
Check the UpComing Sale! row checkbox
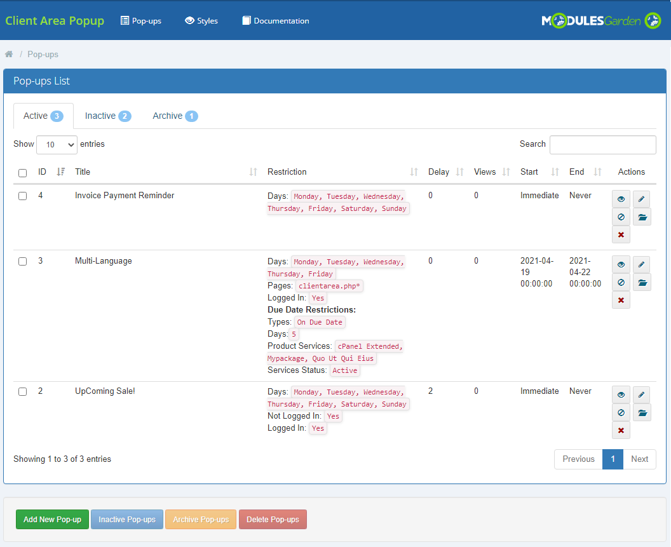tap(23, 391)
